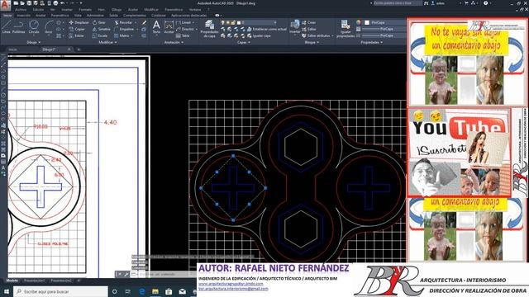Expand the Propiedades panel
The image size is (529, 297).
(371, 42)
